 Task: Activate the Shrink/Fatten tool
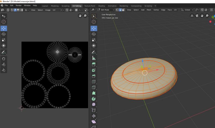point(94,116)
